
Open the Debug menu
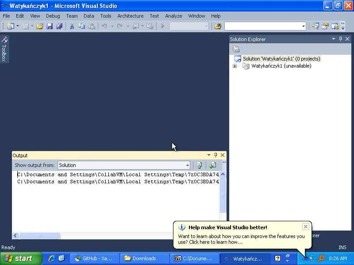pos(53,16)
